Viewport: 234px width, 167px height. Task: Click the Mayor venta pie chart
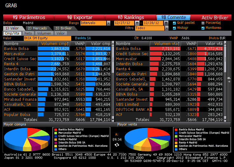[148, 139]
